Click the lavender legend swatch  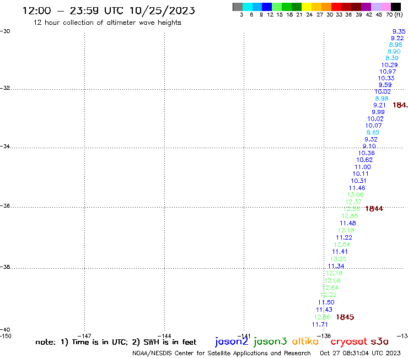coord(376,7)
